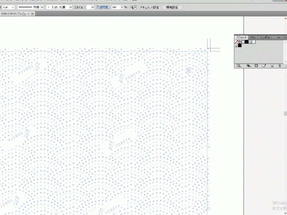
Task: Click the opacity value field showing 100
Action: 116,7
